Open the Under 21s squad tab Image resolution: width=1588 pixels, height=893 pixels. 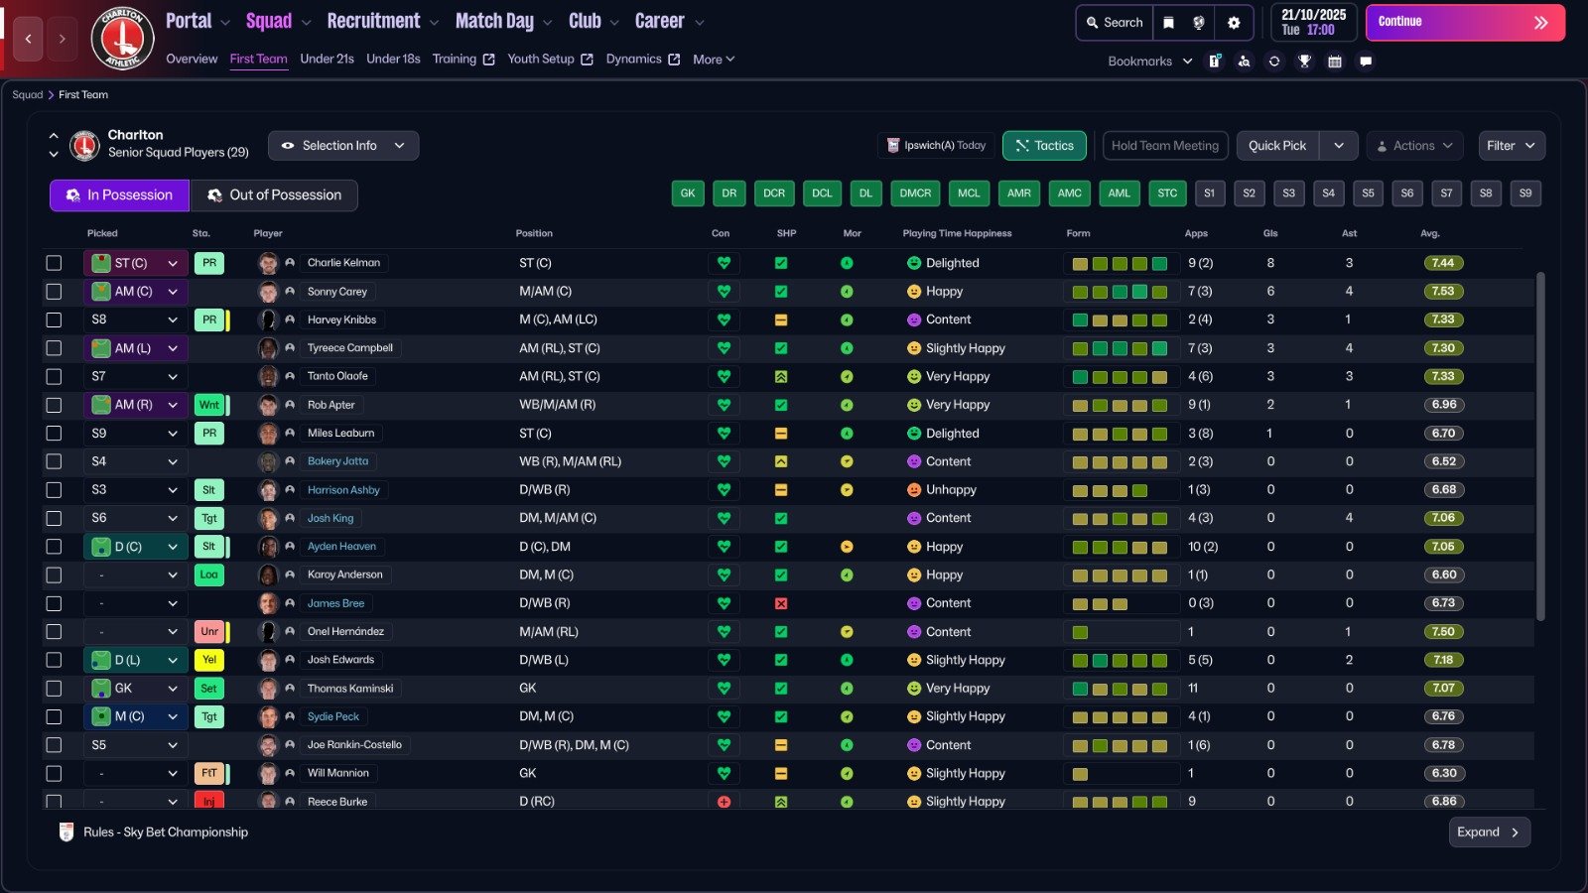coord(327,60)
